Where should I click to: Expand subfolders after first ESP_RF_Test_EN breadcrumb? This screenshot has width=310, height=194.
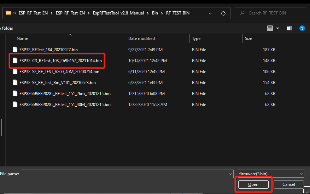pyautogui.click(x=52, y=13)
